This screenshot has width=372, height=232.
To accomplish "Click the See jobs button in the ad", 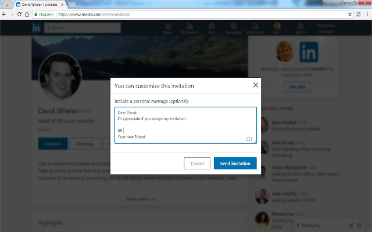I will [x=297, y=86].
